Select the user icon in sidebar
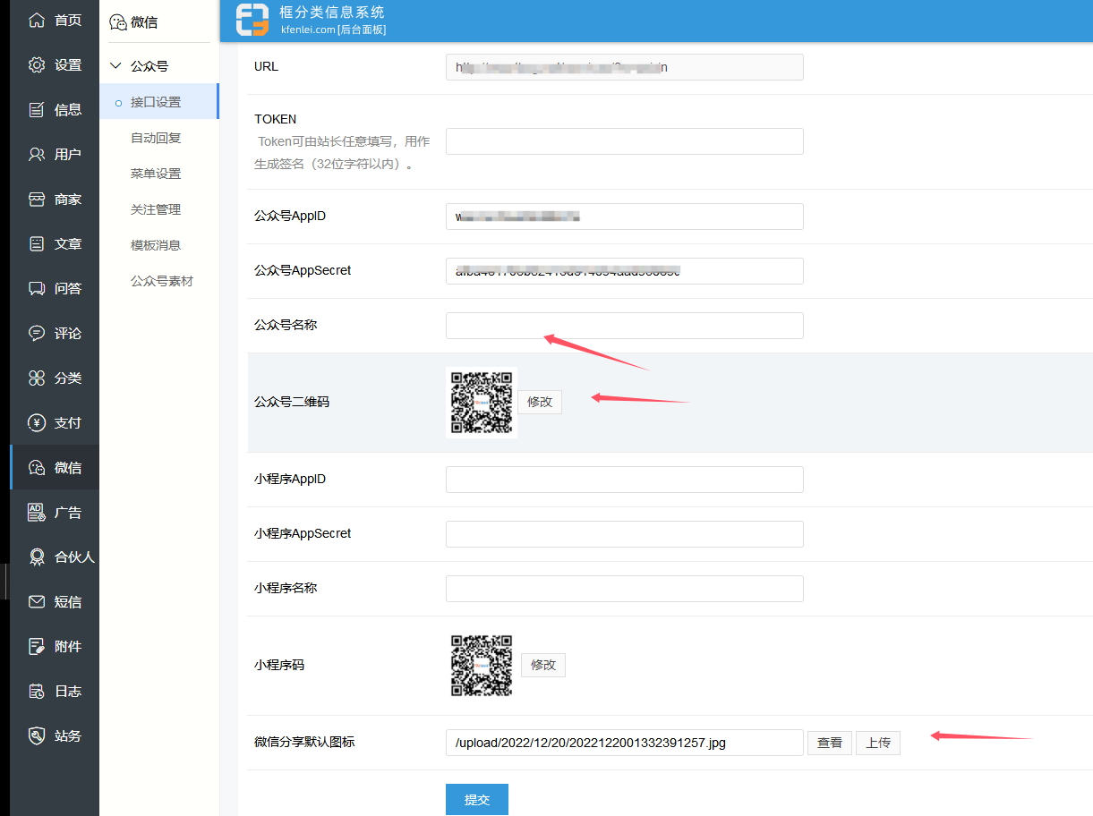This screenshot has height=816, width=1093. [x=37, y=154]
